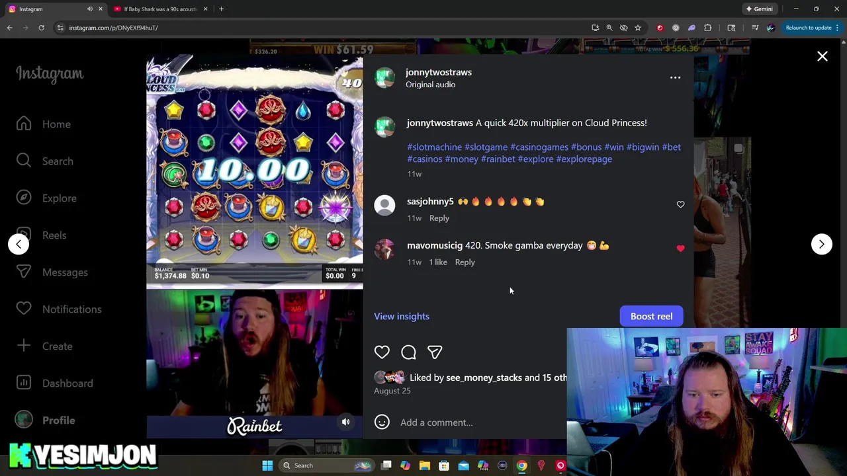Close the Instagram post overlay
The image size is (847, 476).
coord(822,57)
